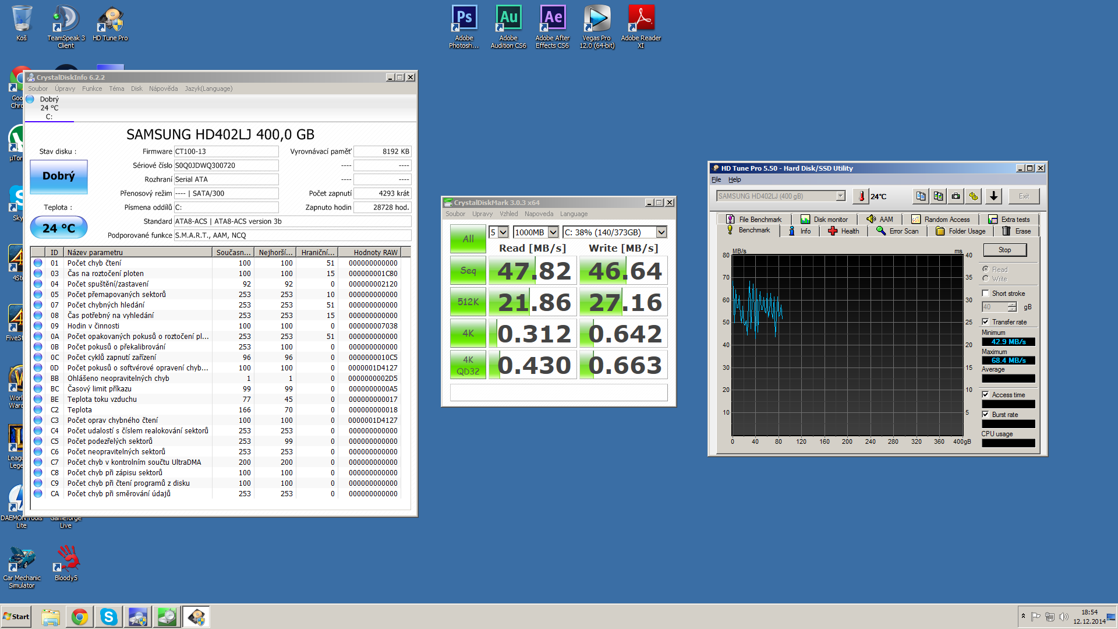Screen dimensions: 1118x629
Task: Select the Write radio button
Action: (985, 279)
